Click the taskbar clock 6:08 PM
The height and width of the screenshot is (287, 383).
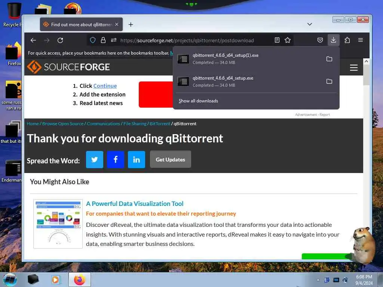coord(364,280)
